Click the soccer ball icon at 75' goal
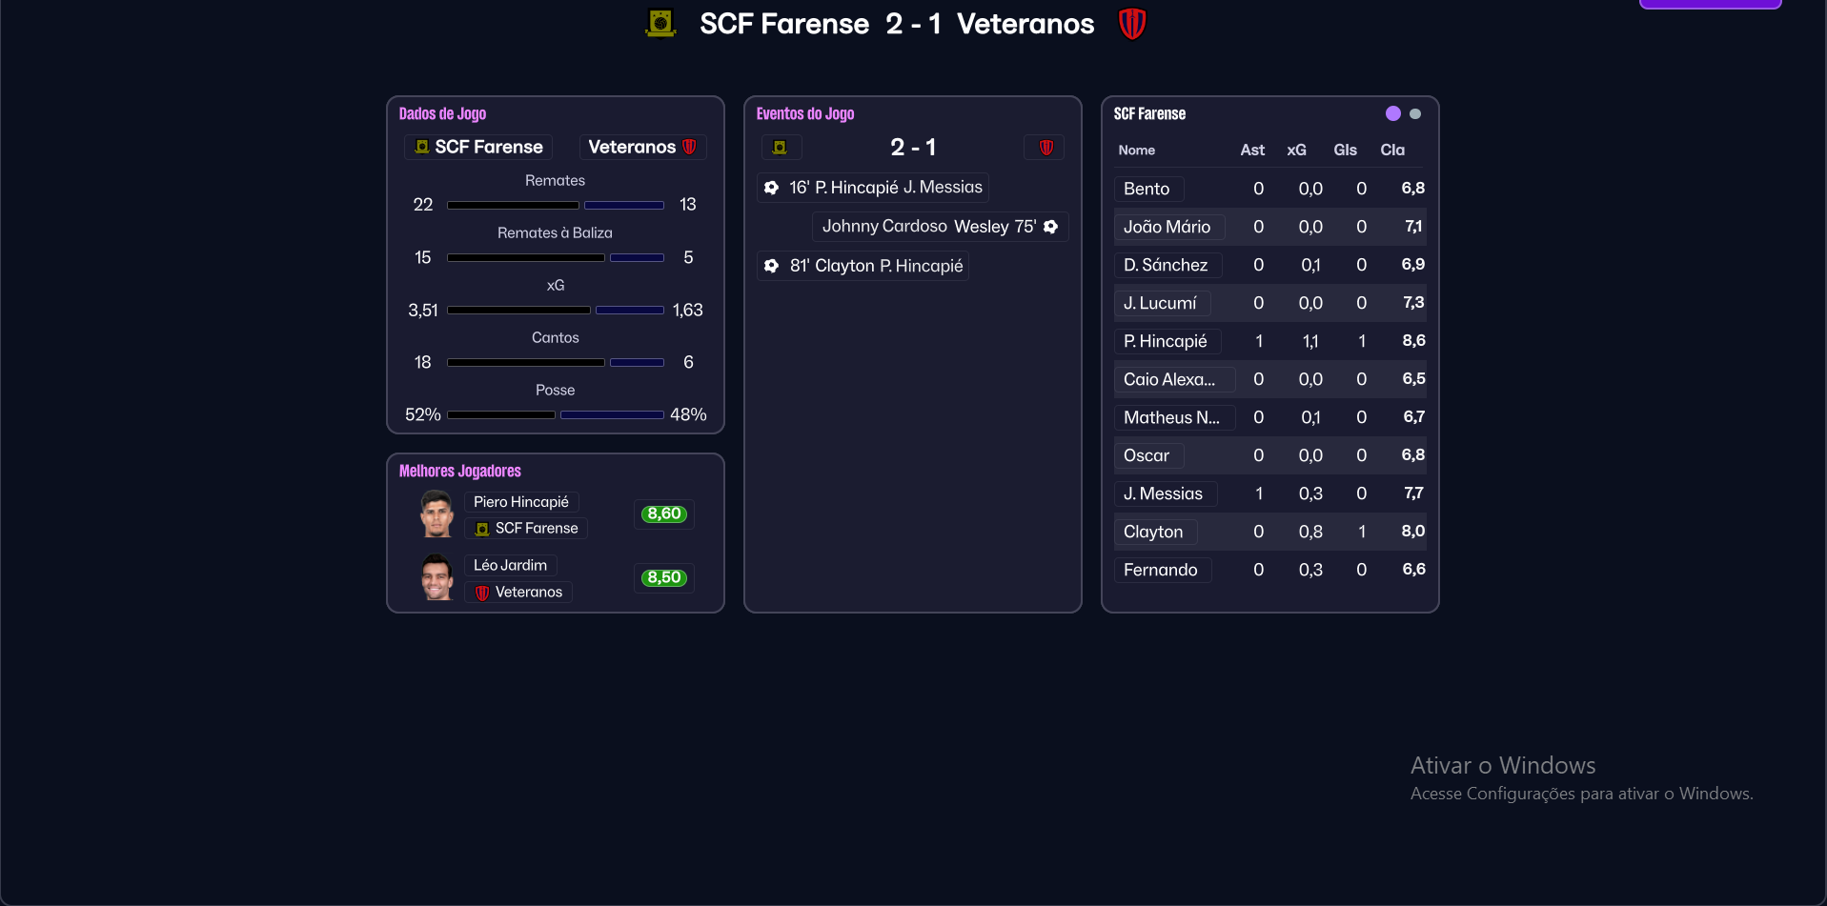Image resolution: width=1827 pixels, height=906 pixels. tap(1050, 227)
